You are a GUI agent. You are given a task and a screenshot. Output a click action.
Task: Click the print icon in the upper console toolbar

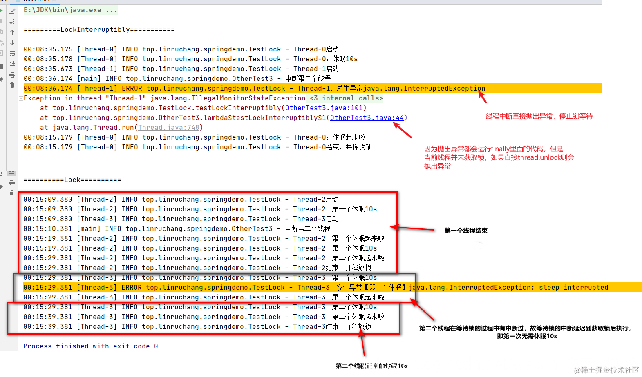(12, 75)
